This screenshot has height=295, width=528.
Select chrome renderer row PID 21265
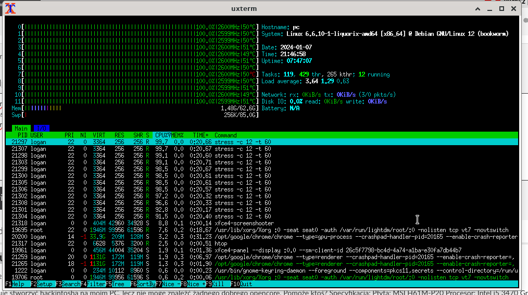(x=261, y=264)
